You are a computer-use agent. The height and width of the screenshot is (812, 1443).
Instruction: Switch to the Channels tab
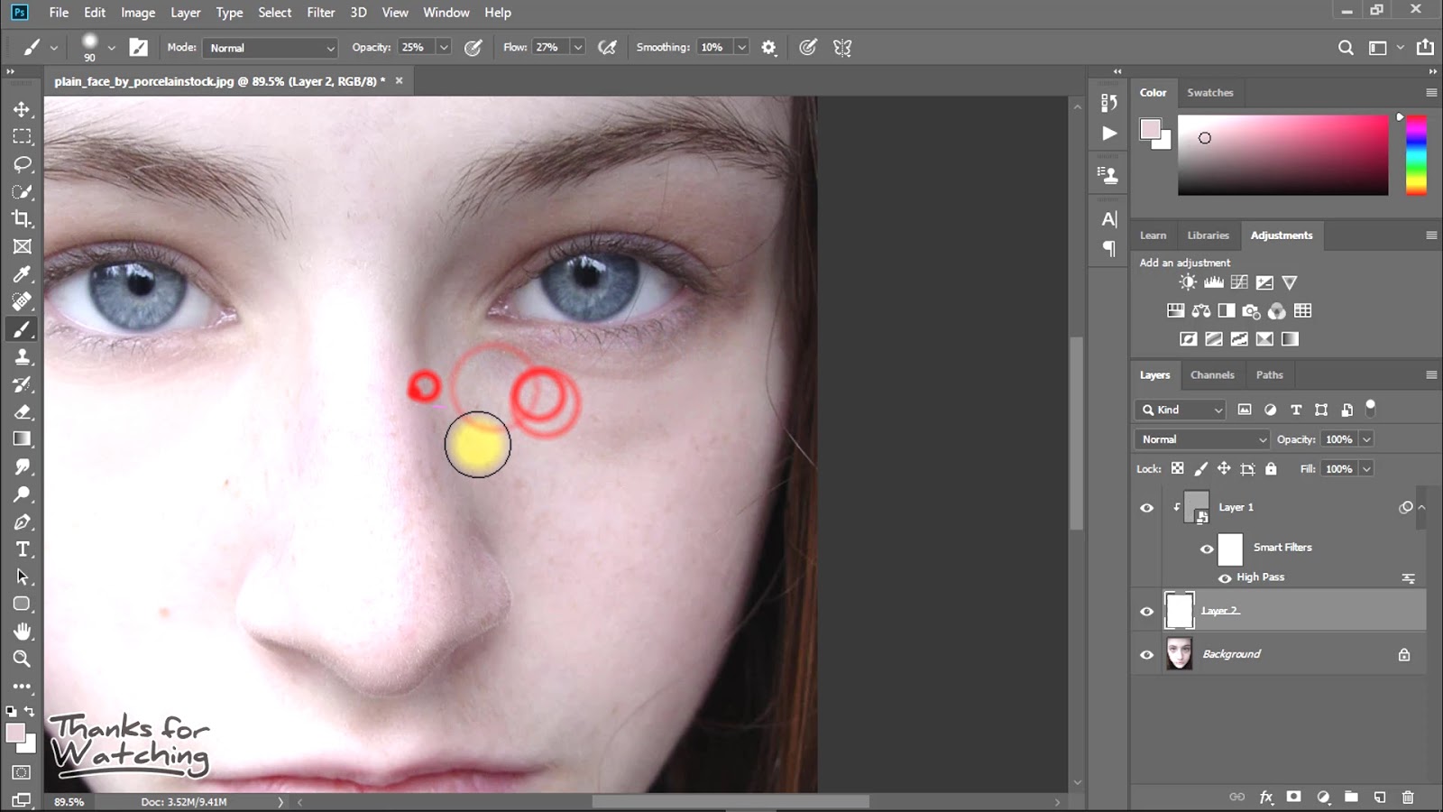[1211, 375]
